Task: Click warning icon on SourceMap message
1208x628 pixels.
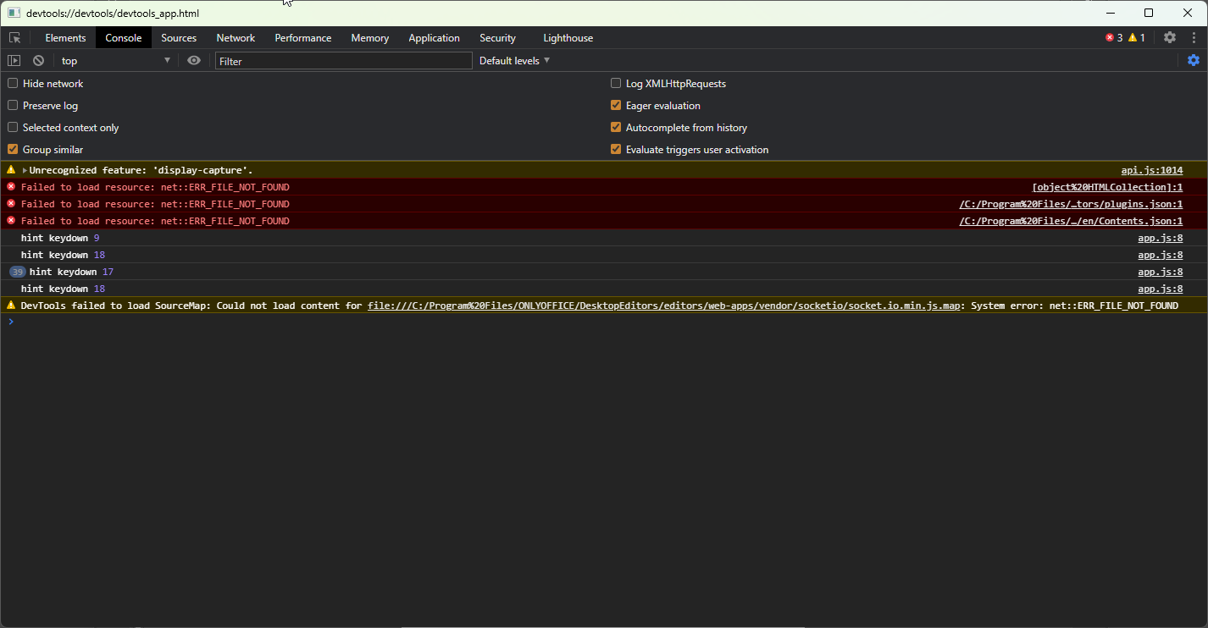Action: (11, 306)
